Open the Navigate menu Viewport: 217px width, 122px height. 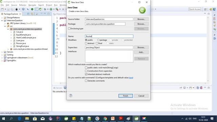pyautogui.click(x=32, y=5)
